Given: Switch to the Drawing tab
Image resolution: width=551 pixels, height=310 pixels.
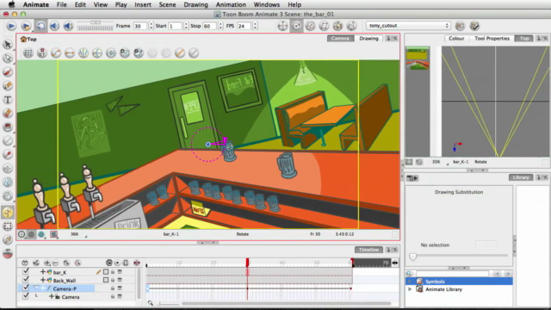Looking at the screenshot, I should (x=368, y=38).
